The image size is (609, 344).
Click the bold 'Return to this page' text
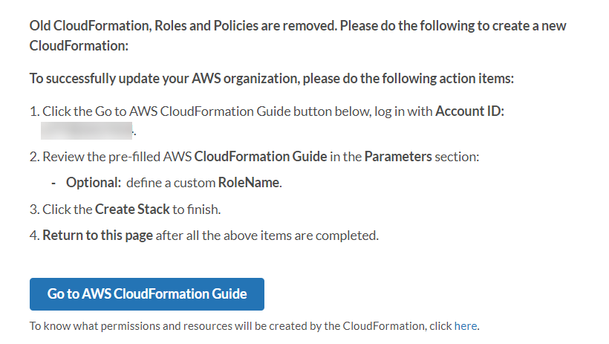pyautogui.click(x=97, y=236)
